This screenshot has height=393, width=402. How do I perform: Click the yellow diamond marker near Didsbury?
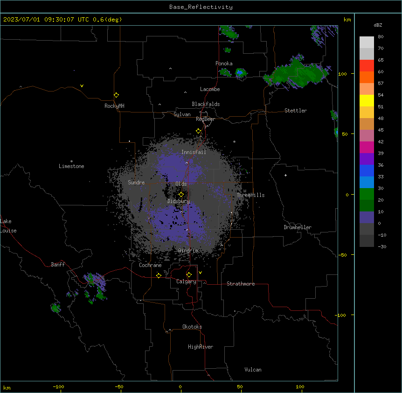[181, 195]
